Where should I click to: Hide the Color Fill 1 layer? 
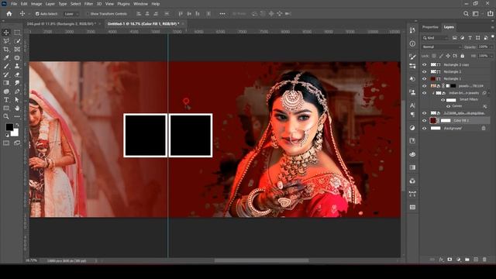(425, 121)
